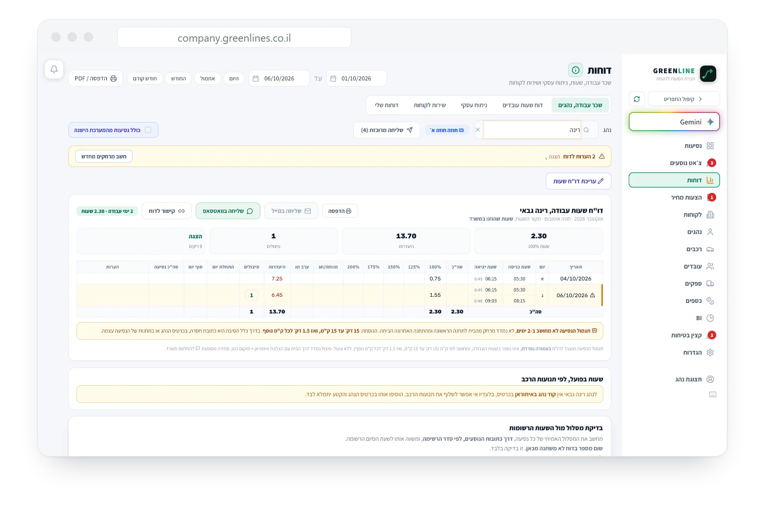Click the keyboard icon at sidebar bottom
The image size is (765, 514).
click(712, 395)
